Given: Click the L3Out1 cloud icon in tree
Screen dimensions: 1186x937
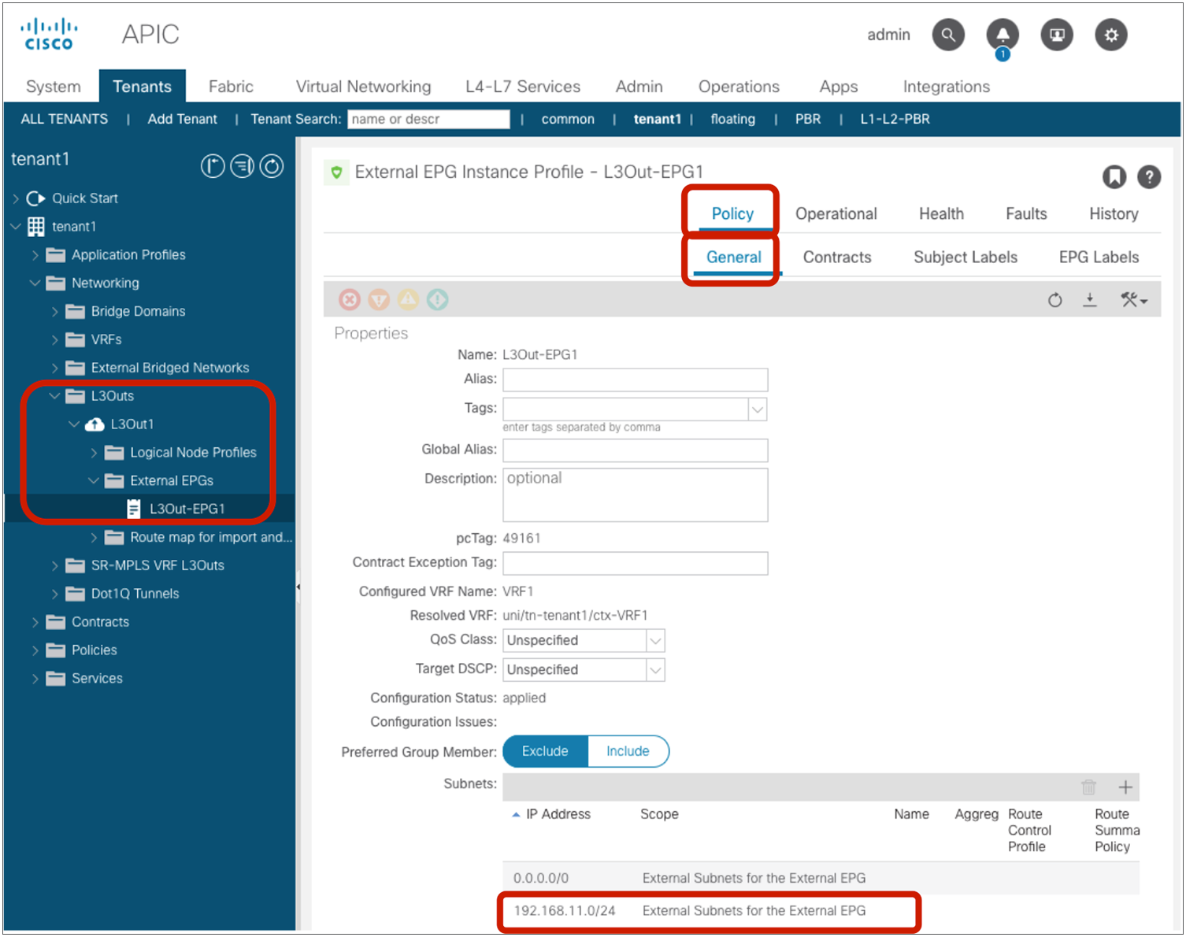Looking at the screenshot, I should (95, 424).
